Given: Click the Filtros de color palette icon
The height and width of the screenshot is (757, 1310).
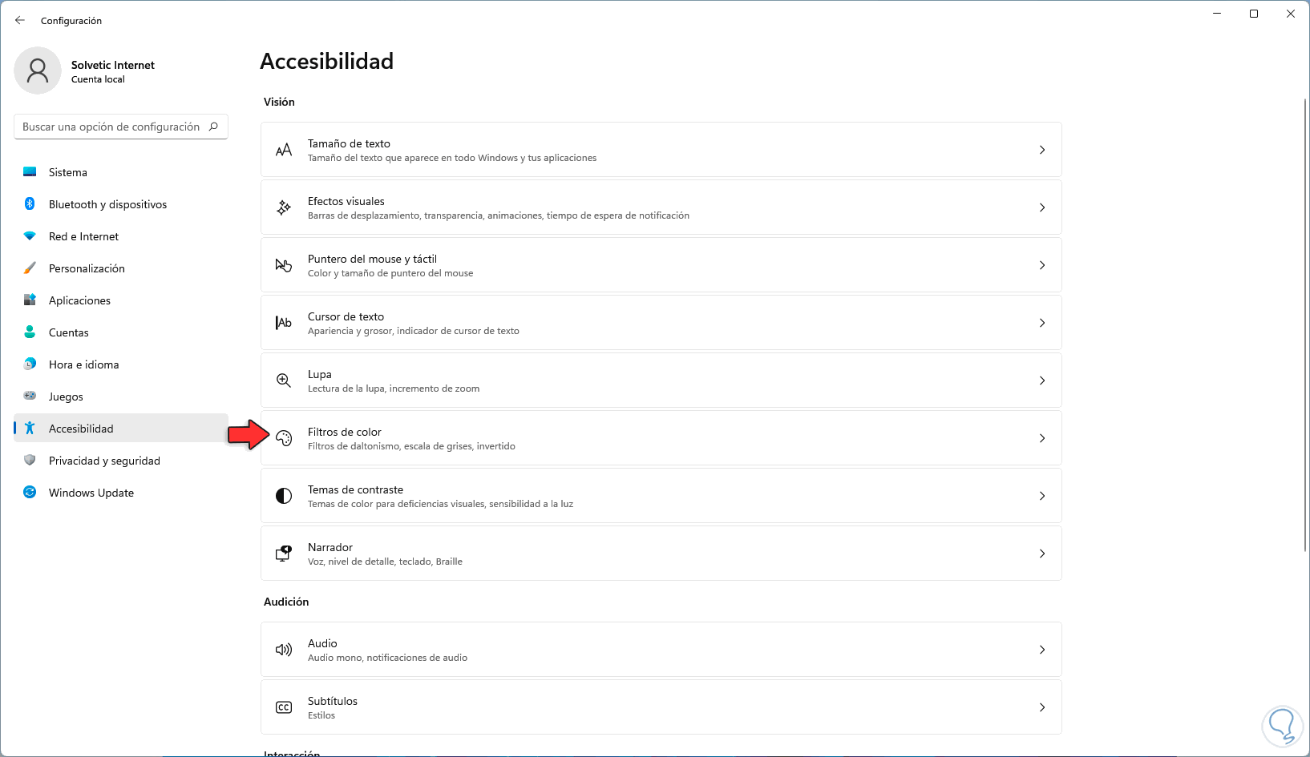Looking at the screenshot, I should [x=284, y=438].
